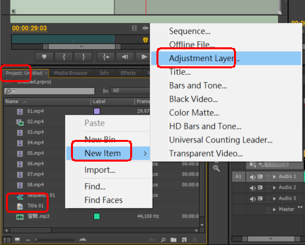Click the Go to In point button
This screenshot has width=305, height=245.
[x=106, y=57]
